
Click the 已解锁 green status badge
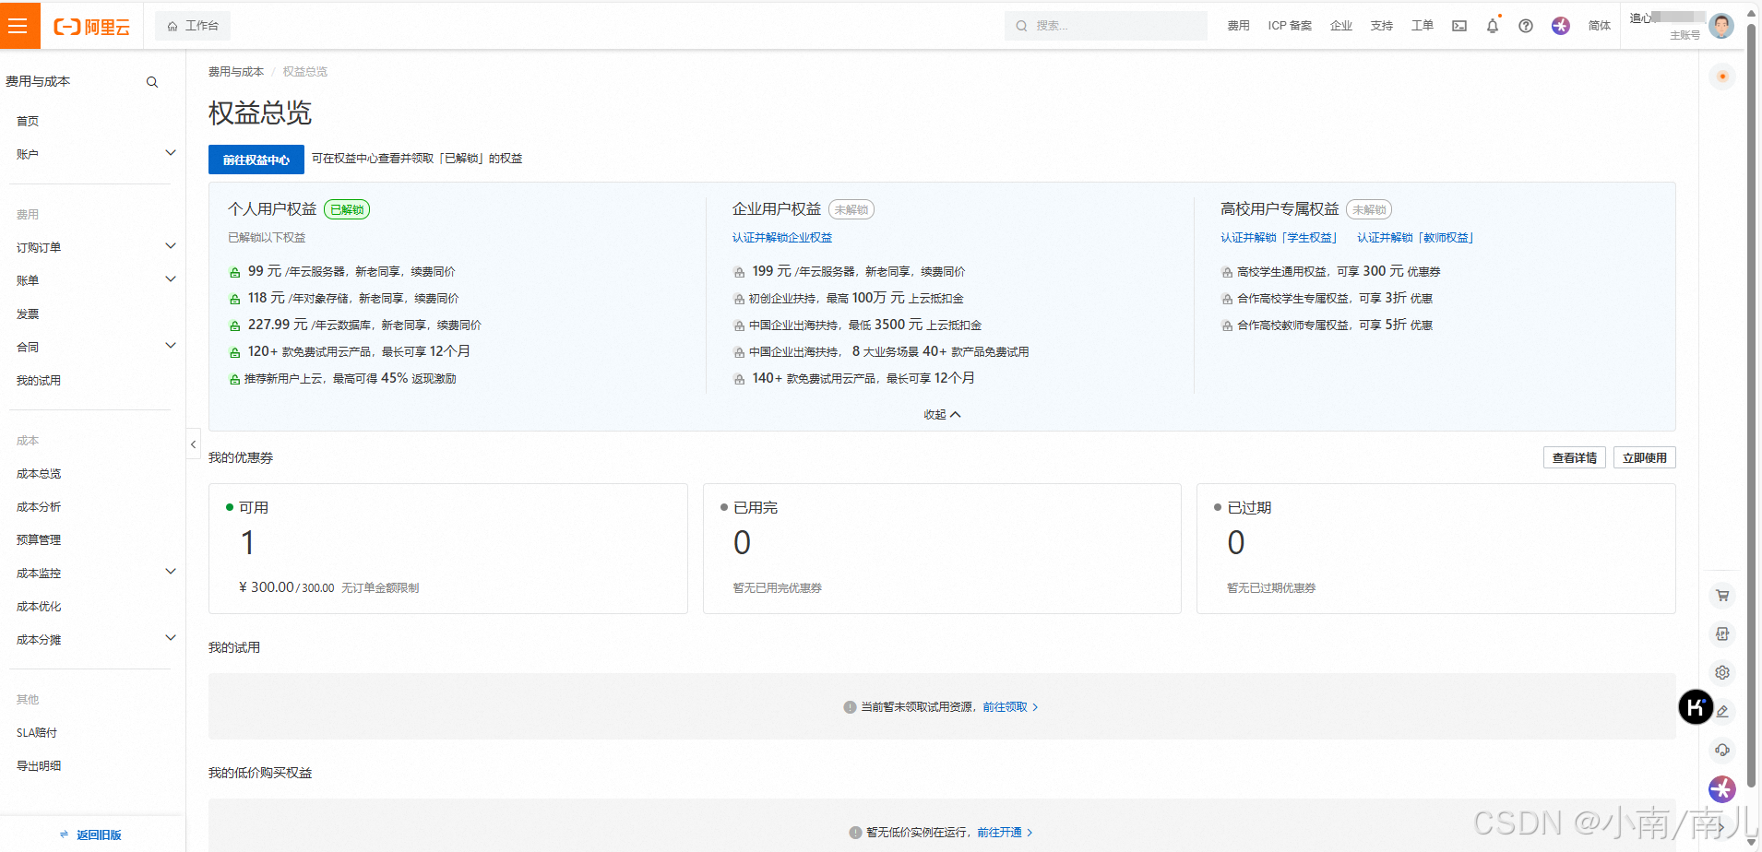[347, 210]
